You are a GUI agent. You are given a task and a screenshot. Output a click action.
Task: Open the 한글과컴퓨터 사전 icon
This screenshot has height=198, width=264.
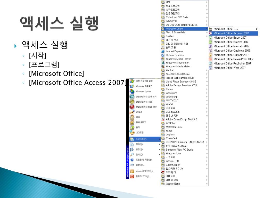click(132, 102)
